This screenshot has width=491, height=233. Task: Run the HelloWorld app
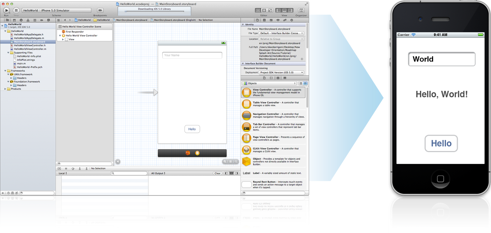coord(6,10)
